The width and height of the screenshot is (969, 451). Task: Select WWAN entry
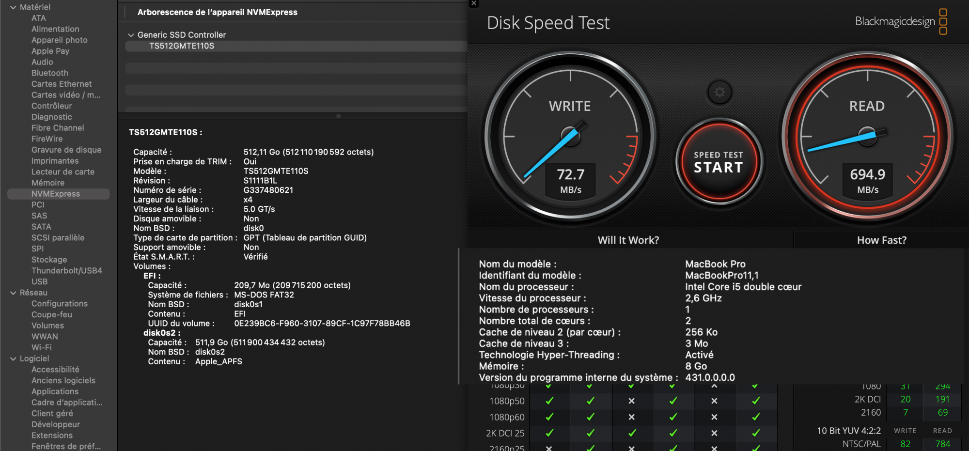pos(45,336)
